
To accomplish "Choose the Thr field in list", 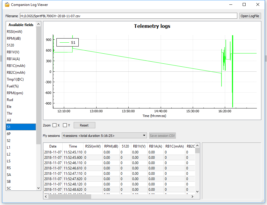I will 10,113.
